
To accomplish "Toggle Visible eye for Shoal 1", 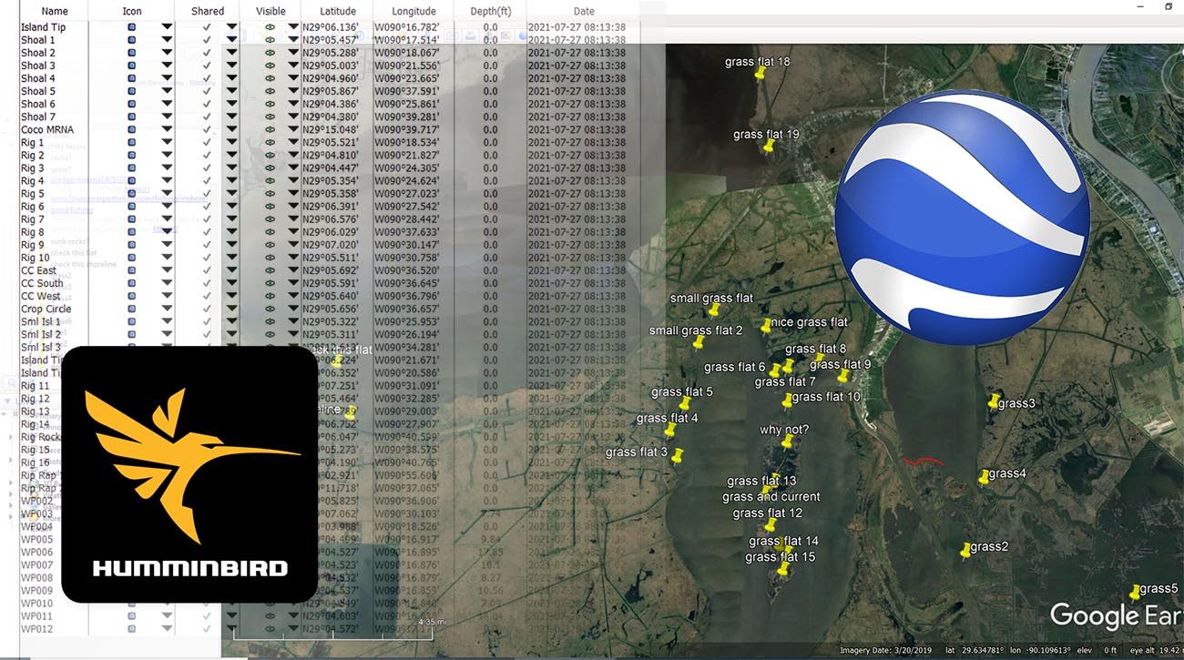I will click(270, 40).
